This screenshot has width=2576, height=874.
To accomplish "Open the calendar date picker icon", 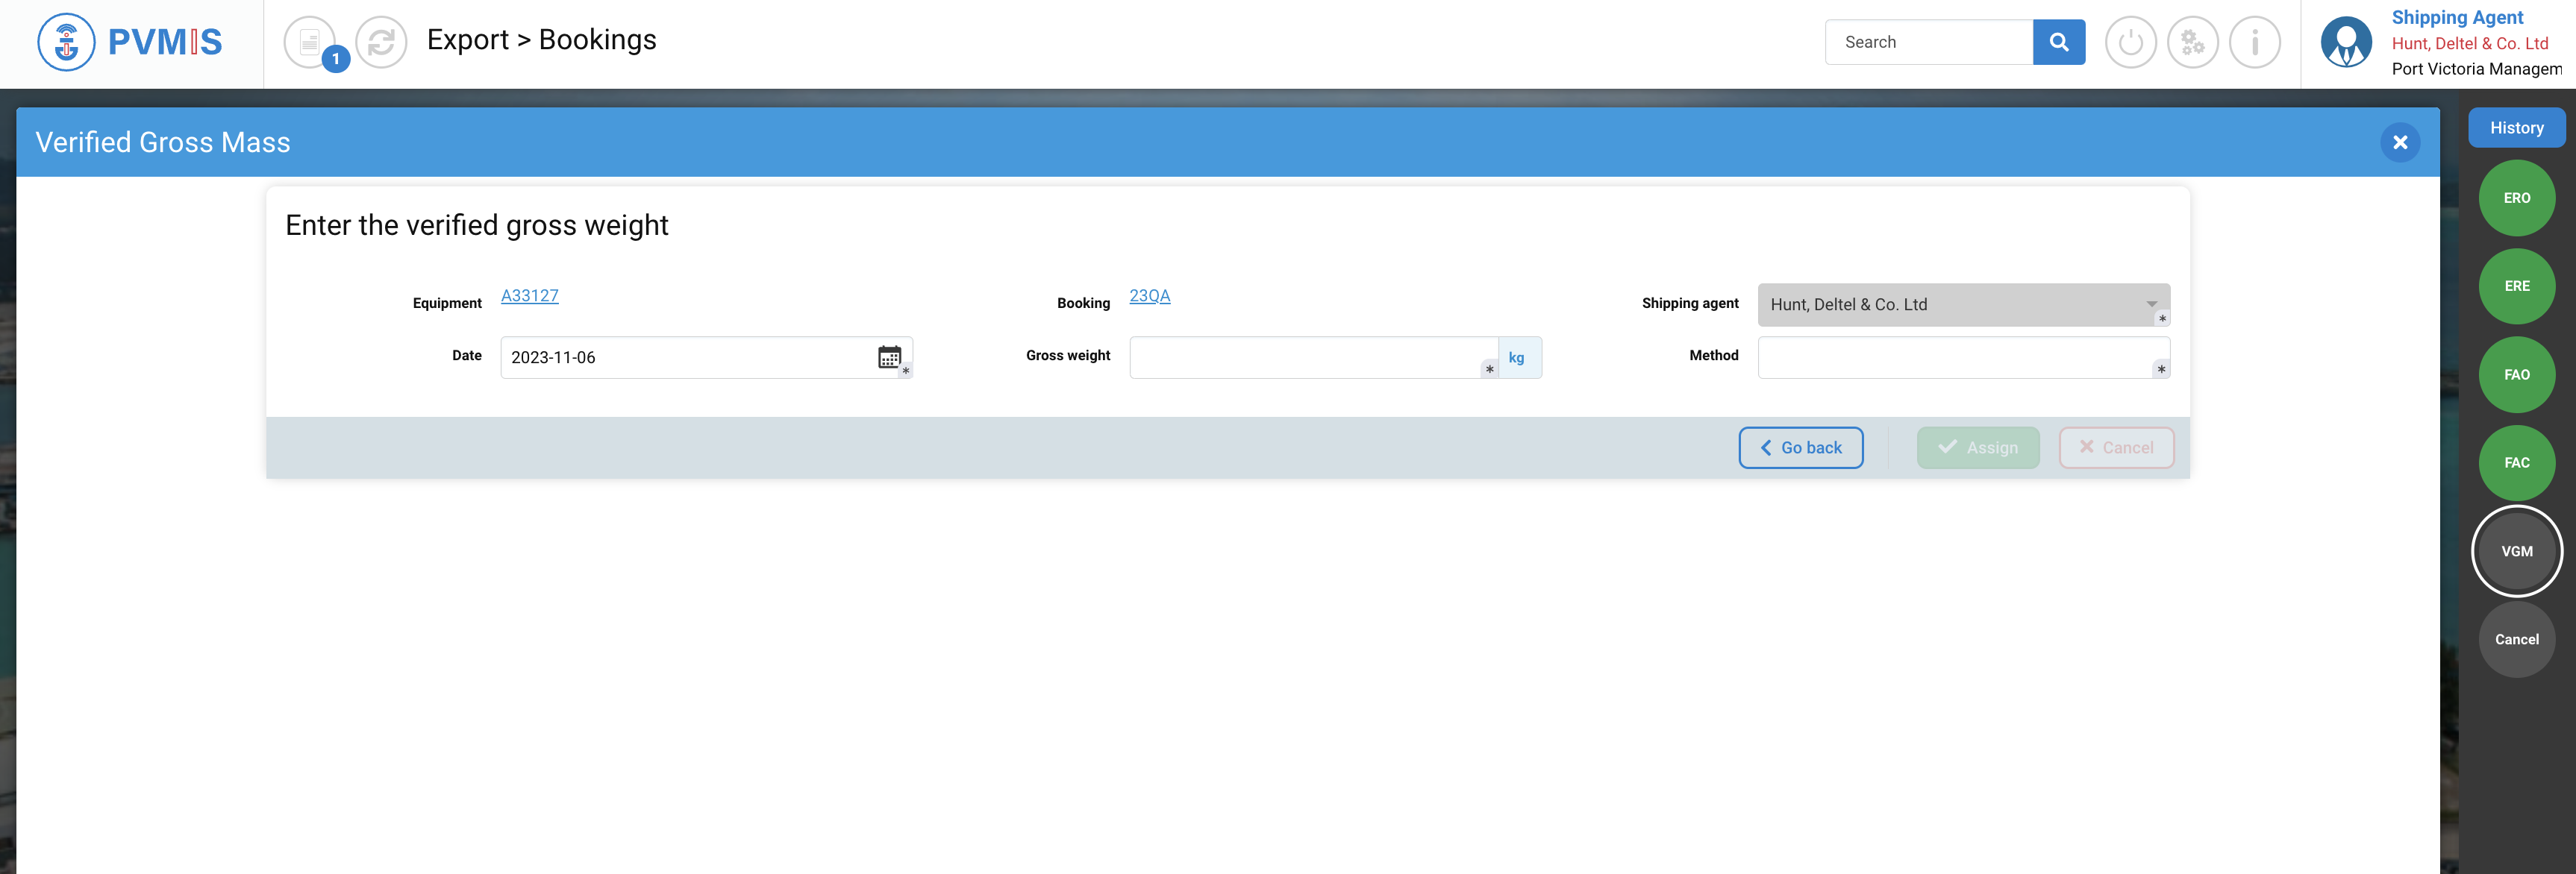I will tap(889, 356).
